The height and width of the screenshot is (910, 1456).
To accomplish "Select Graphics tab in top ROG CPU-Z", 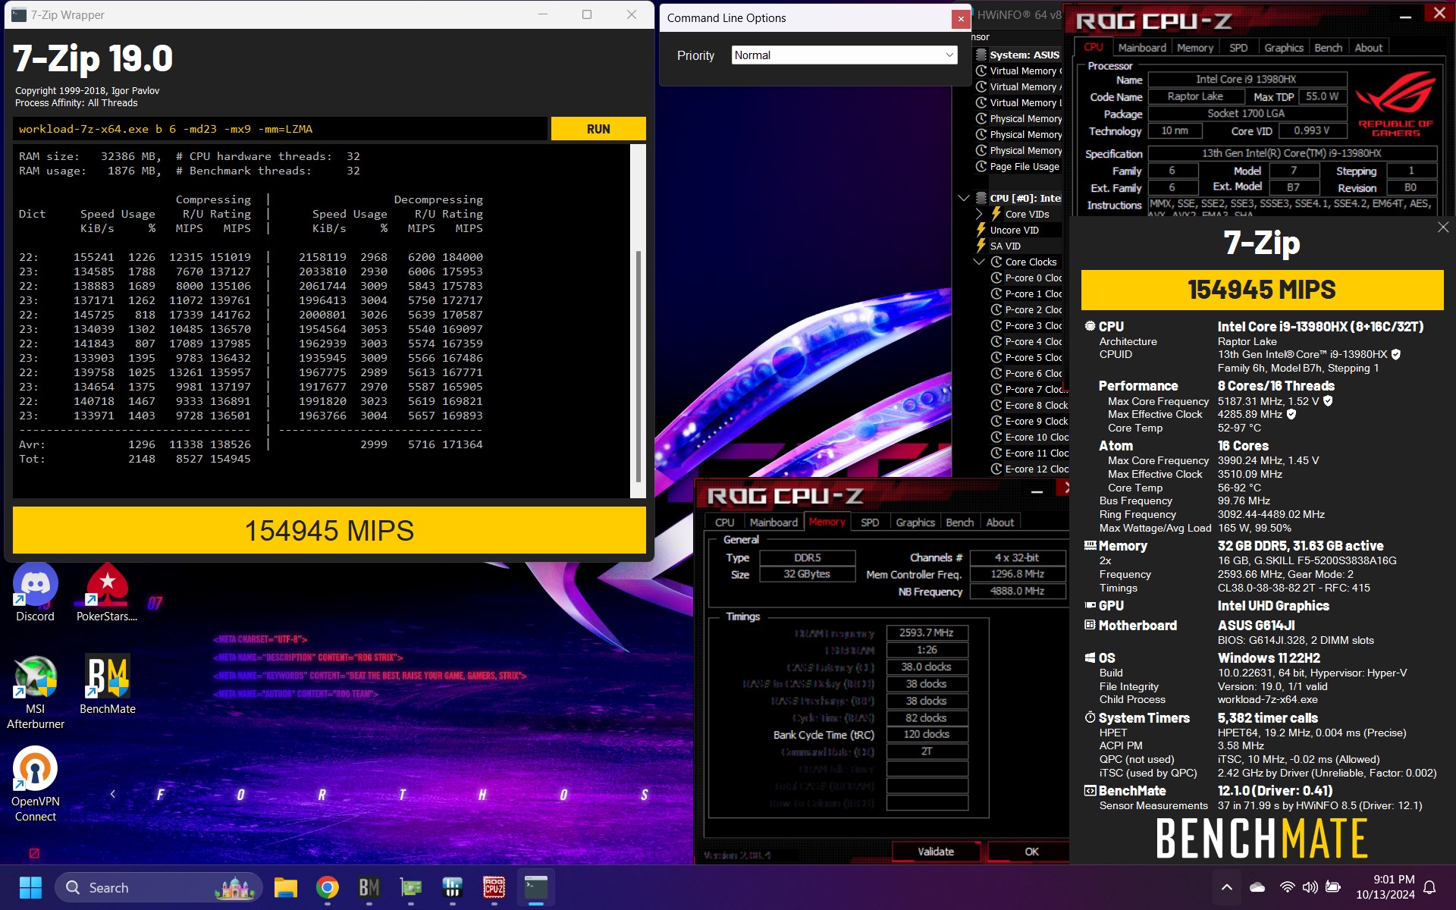I will pyautogui.click(x=1283, y=48).
